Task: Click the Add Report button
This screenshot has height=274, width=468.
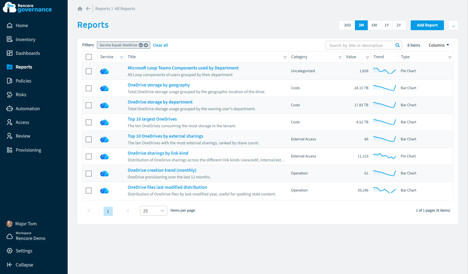Action: (x=427, y=25)
